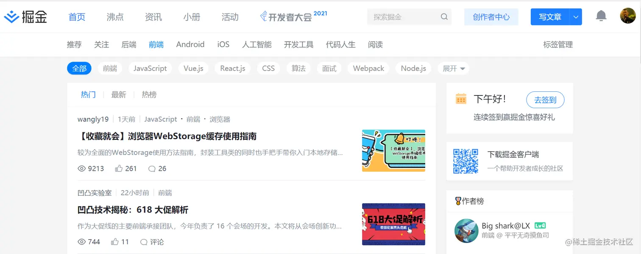Image resolution: width=641 pixels, height=254 pixels.
Task: Click the 创作者中心 button
Action: 491,17
